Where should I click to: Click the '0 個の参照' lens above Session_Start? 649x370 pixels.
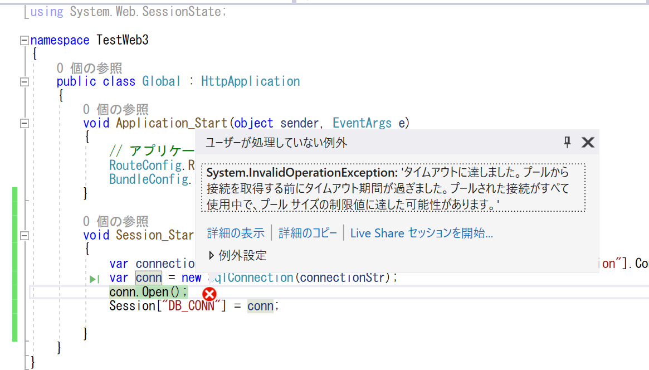(x=115, y=221)
